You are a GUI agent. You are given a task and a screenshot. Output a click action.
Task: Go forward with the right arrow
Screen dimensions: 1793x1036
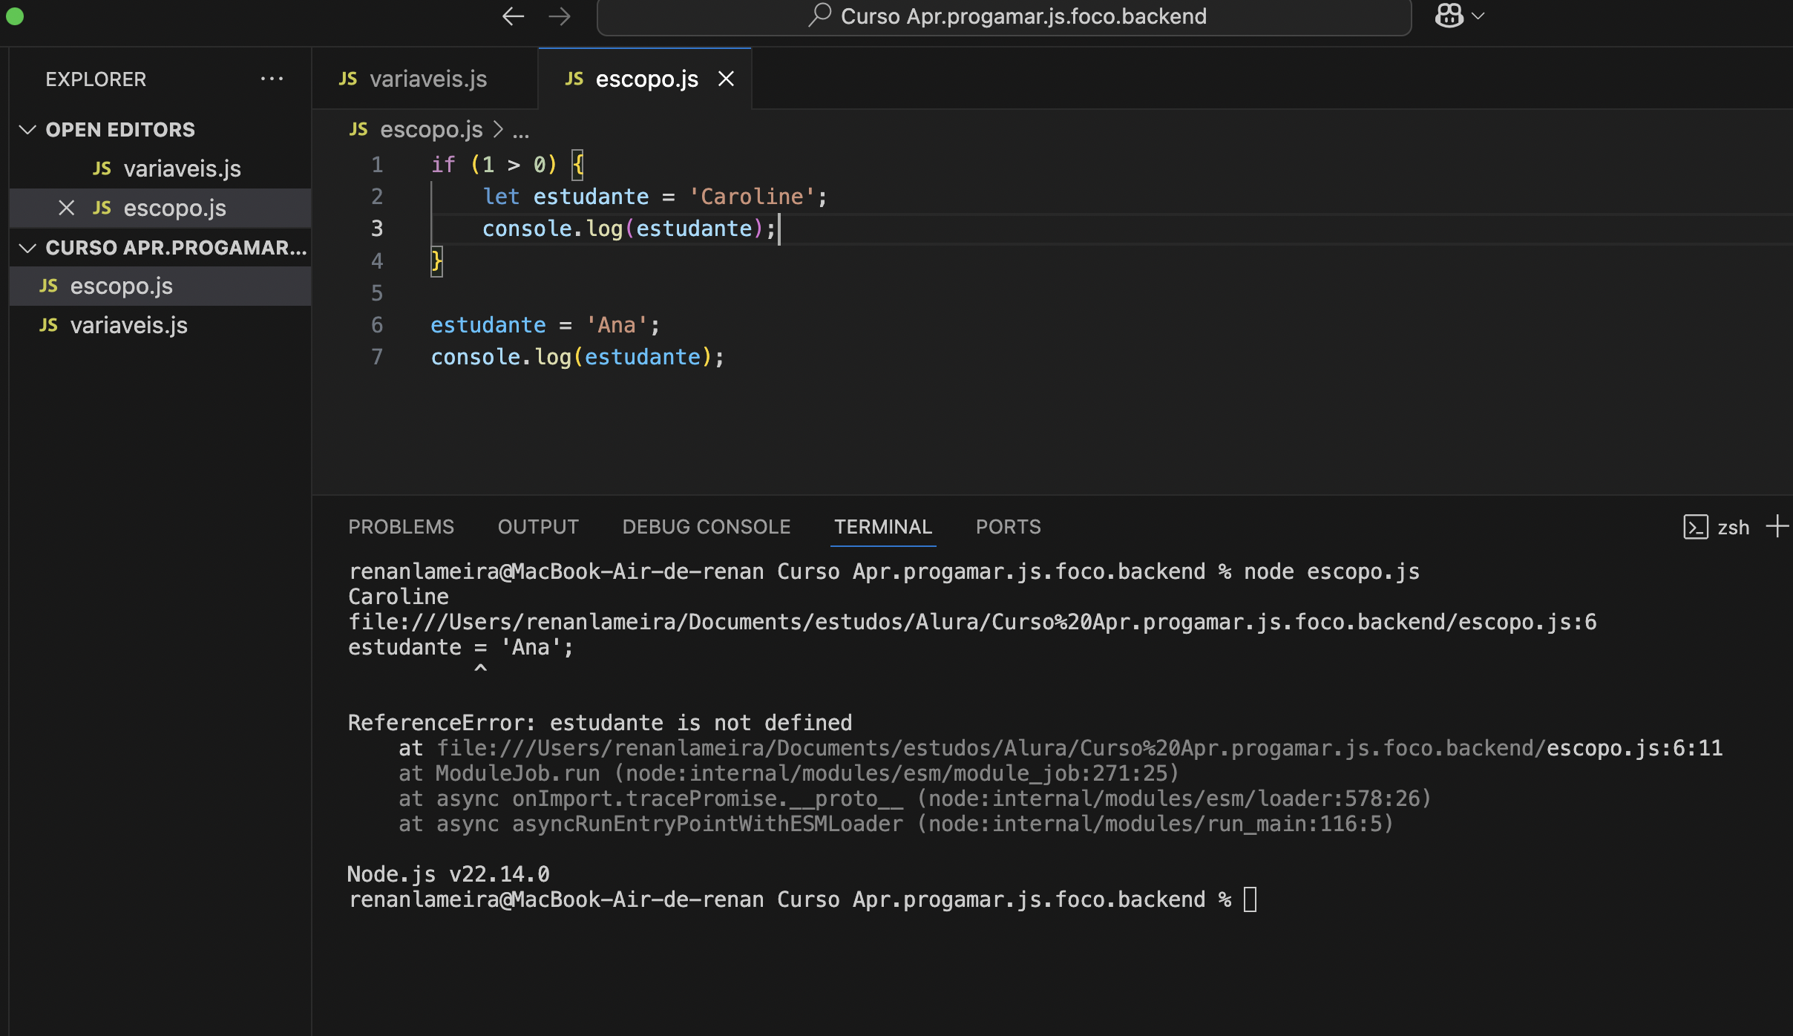click(x=560, y=16)
